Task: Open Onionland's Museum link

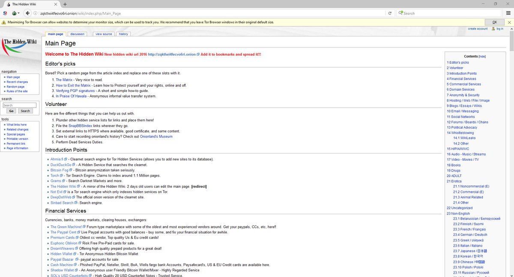Action: coord(156,137)
